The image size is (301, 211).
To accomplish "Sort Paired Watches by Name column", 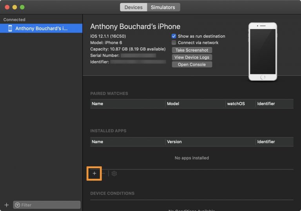I will (127, 104).
